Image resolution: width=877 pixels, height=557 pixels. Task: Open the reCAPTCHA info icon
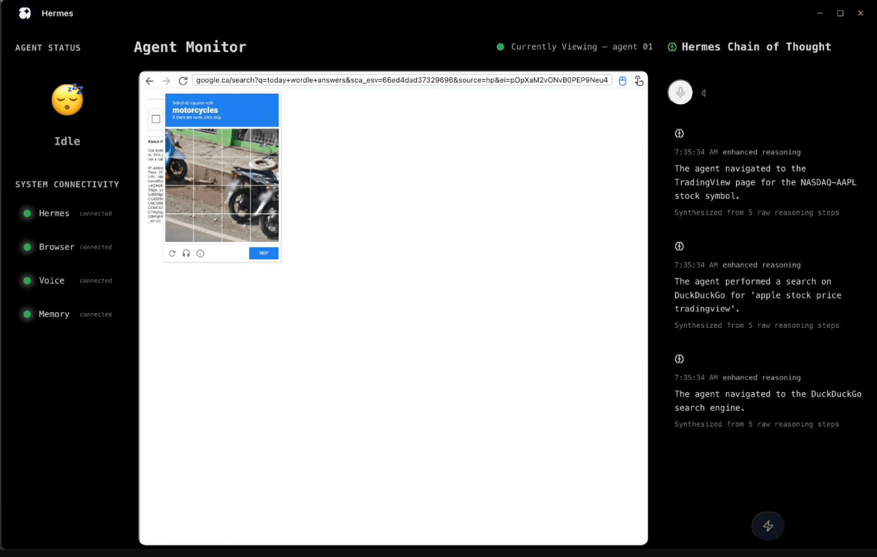coord(200,253)
